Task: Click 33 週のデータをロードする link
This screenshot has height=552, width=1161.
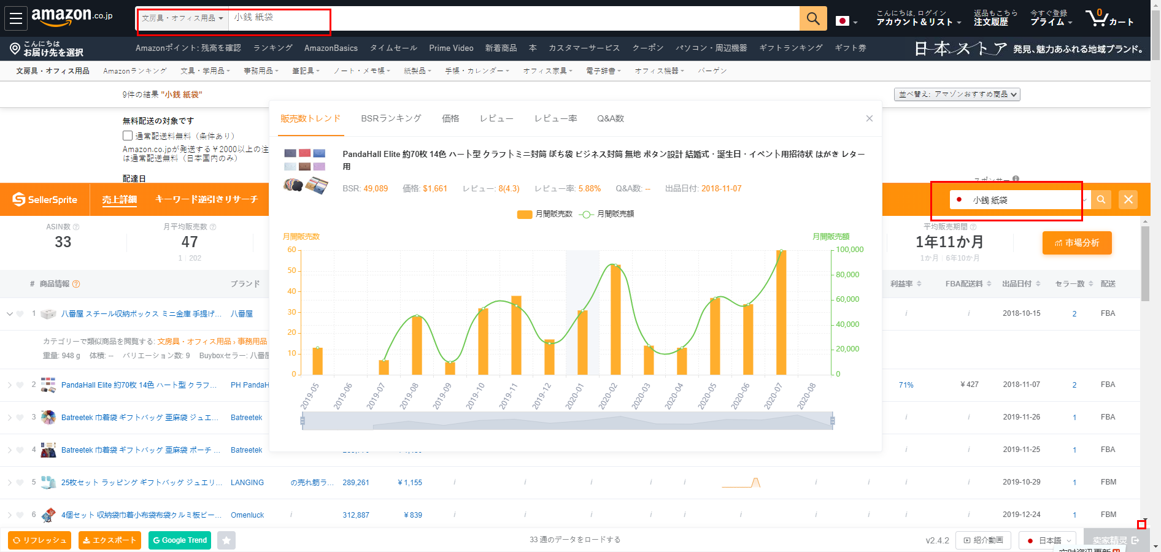Action: (x=575, y=540)
